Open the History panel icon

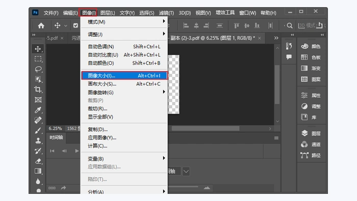[289, 46]
